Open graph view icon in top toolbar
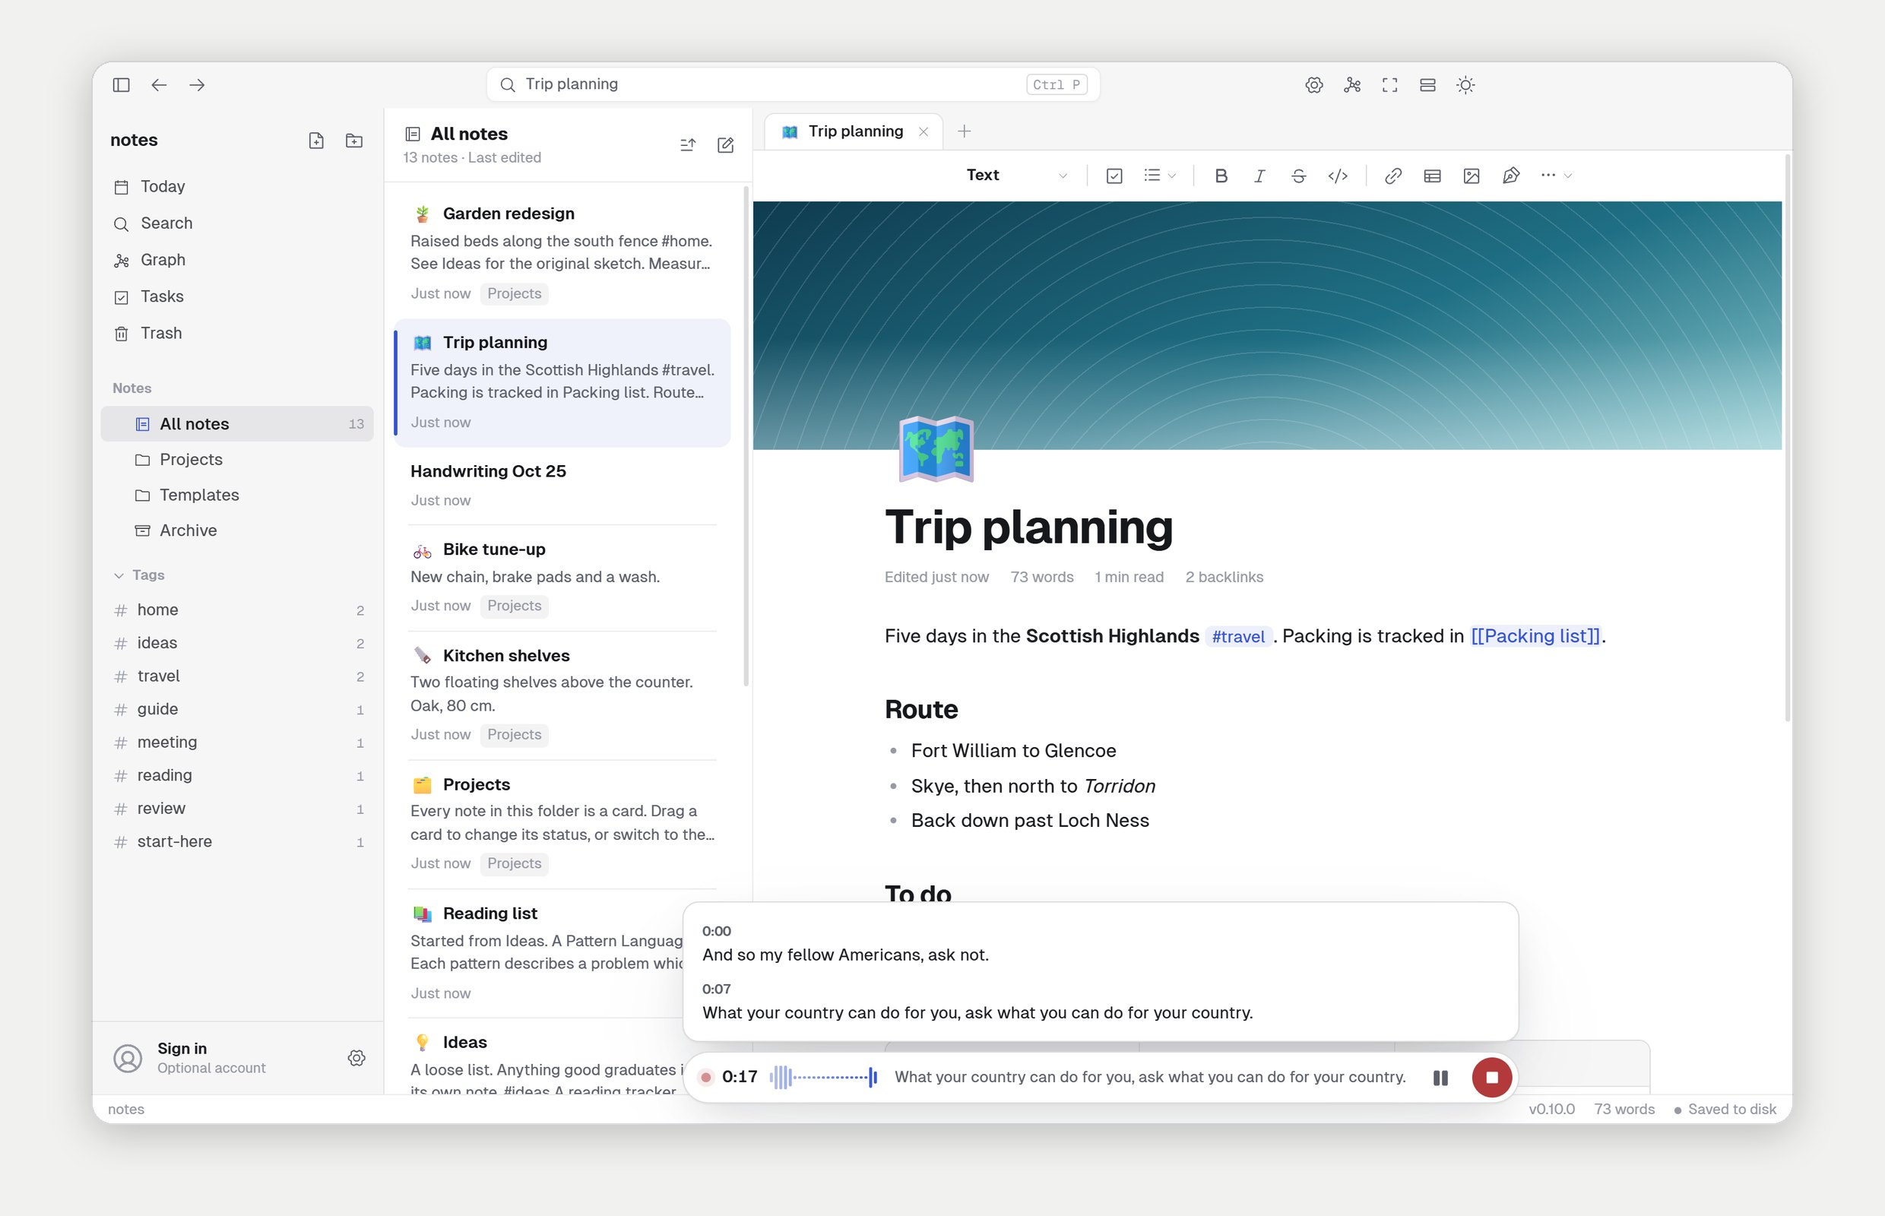Viewport: 1885px width, 1216px height. 1351,84
